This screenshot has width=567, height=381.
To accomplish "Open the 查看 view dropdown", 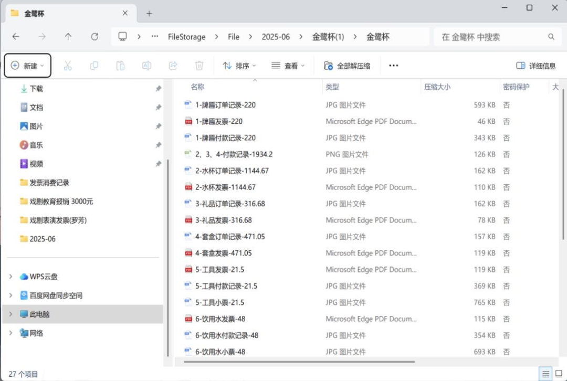I will [288, 65].
